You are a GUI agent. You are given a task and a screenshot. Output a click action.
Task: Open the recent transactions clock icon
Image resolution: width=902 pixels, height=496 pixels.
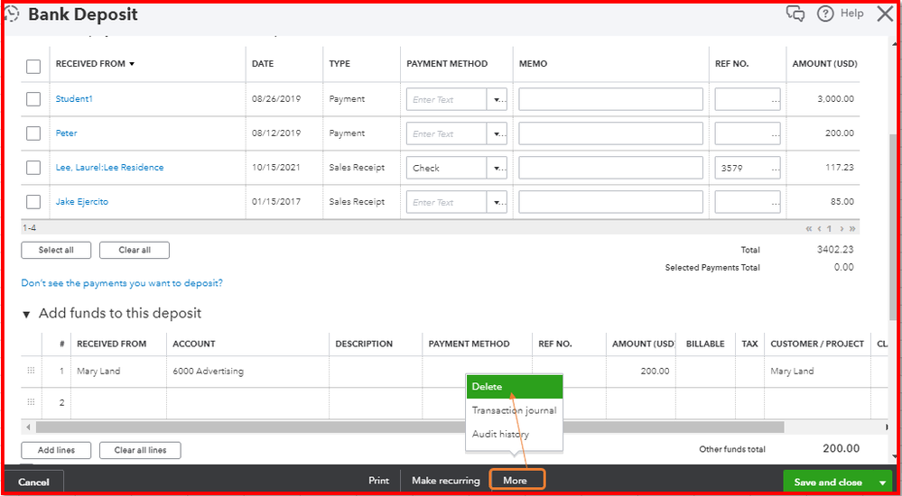(12, 14)
